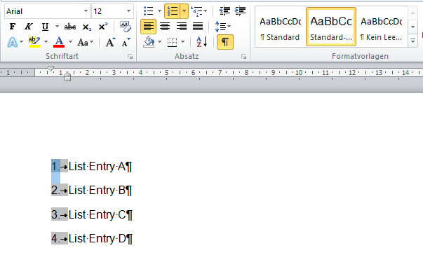
Task: Toggle strikethrough formatting
Action: coord(70,27)
